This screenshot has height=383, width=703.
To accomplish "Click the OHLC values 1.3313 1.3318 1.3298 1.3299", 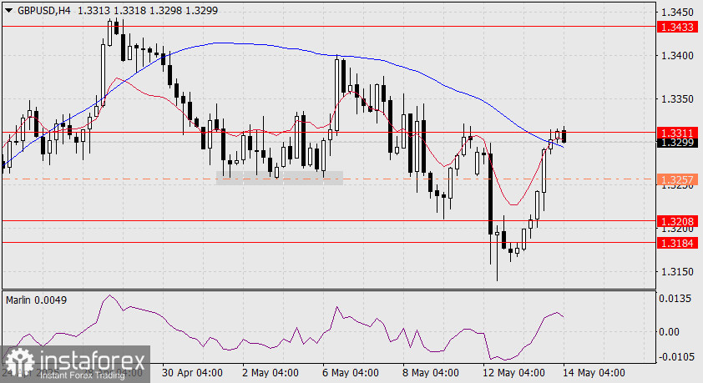I will click(x=148, y=10).
